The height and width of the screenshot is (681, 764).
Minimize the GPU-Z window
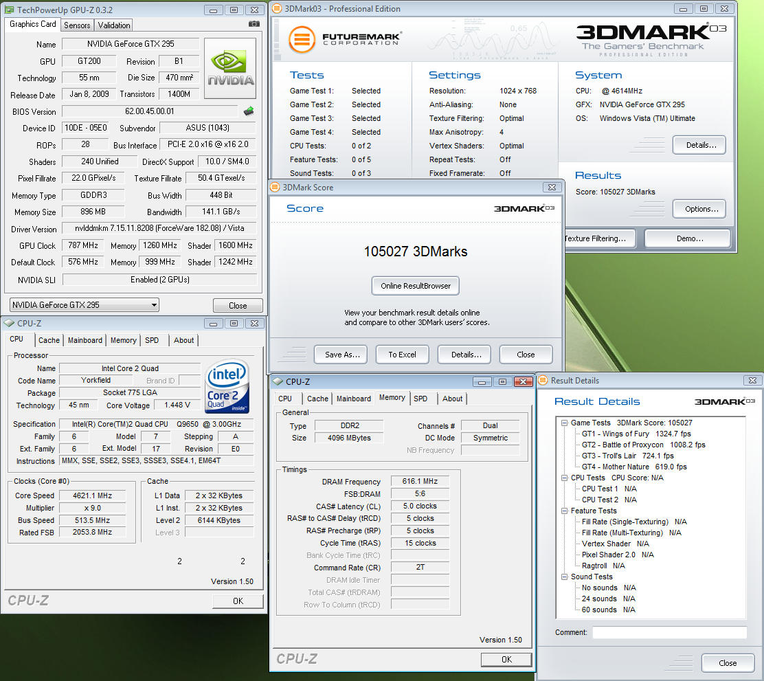(x=213, y=10)
